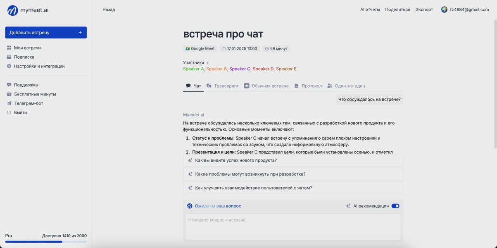Viewport: 497px width, 248px height.
Task: Click plus icon on Добавить встречу button
Action: tap(80, 33)
